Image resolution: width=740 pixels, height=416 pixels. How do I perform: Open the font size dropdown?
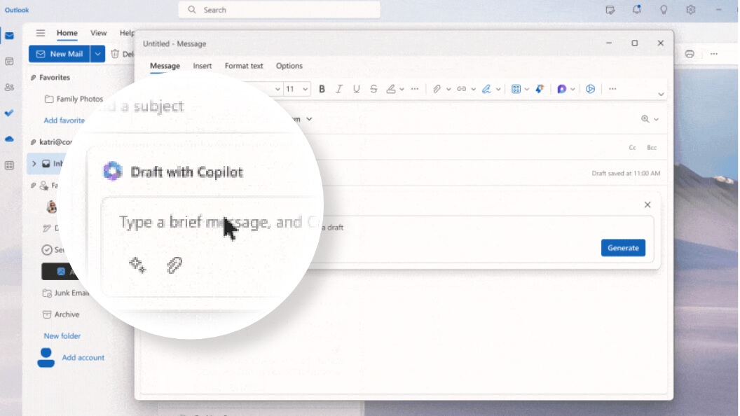pos(306,89)
